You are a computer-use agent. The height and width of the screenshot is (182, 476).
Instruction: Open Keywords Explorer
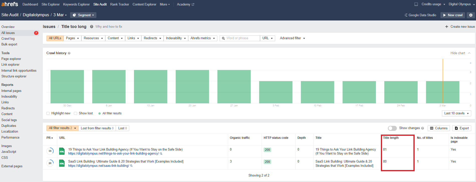click(x=76, y=4)
